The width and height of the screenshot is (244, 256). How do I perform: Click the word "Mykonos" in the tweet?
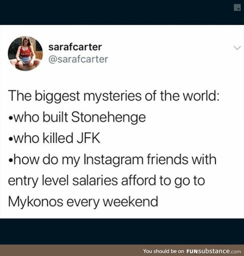36,202
